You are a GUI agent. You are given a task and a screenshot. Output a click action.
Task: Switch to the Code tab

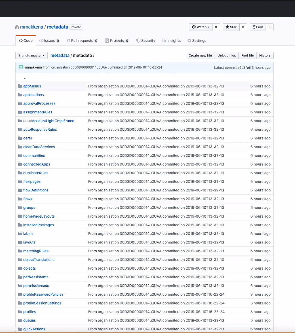click(26, 41)
